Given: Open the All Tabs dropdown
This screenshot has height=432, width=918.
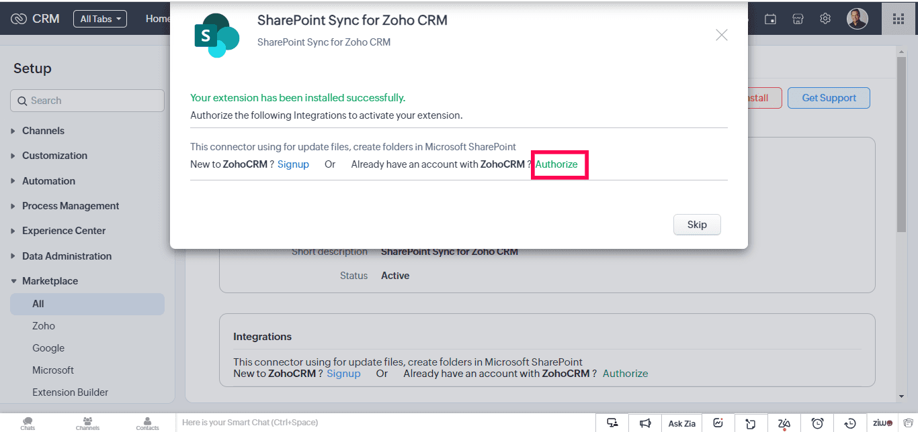Looking at the screenshot, I should point(100,19).
